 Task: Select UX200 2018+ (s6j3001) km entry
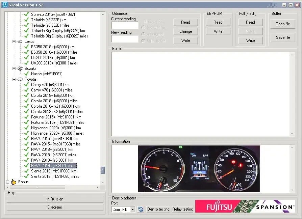53,58
